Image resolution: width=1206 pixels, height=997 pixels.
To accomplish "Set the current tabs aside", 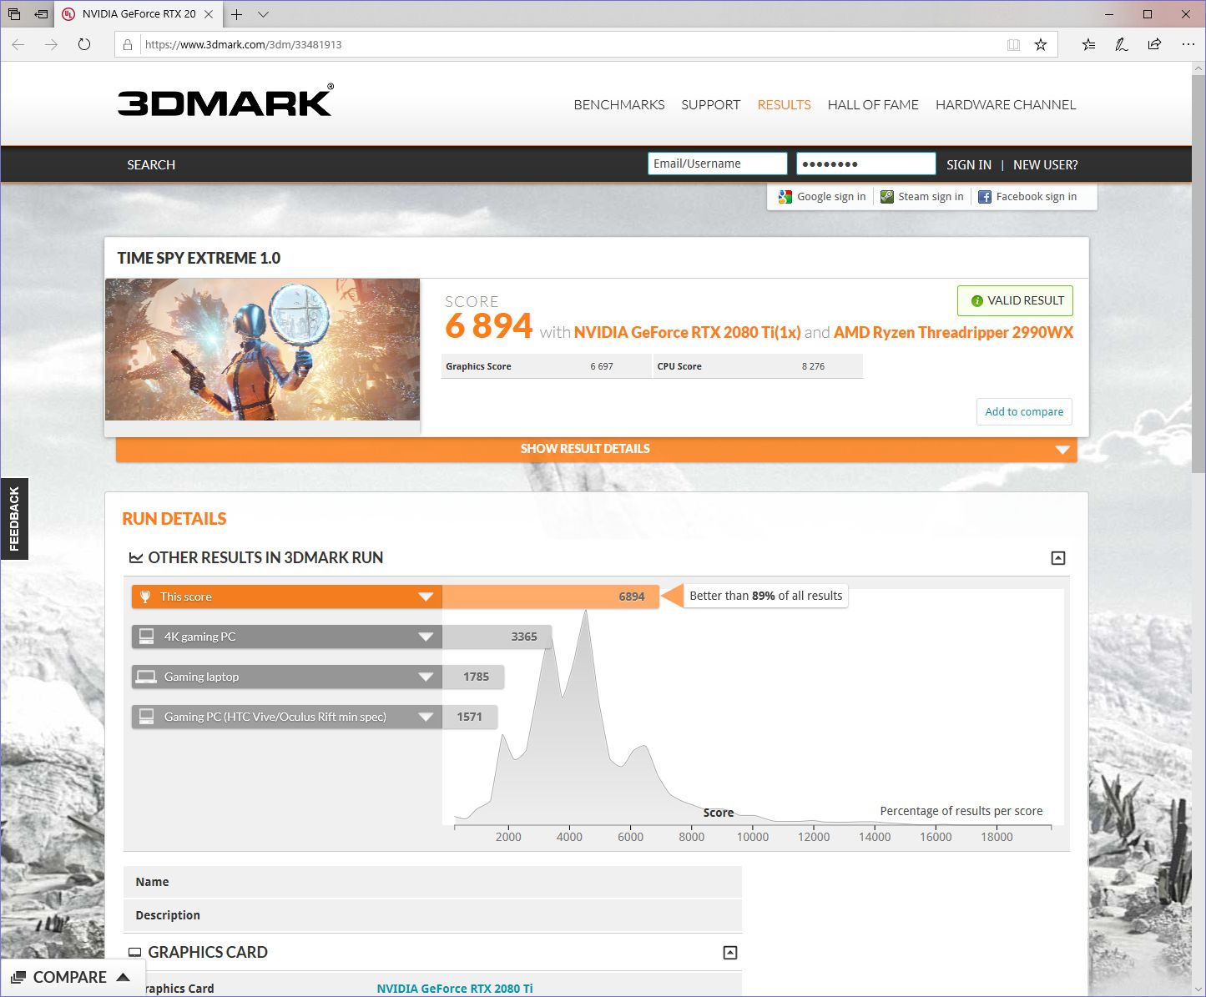I will tap(41, 14).
